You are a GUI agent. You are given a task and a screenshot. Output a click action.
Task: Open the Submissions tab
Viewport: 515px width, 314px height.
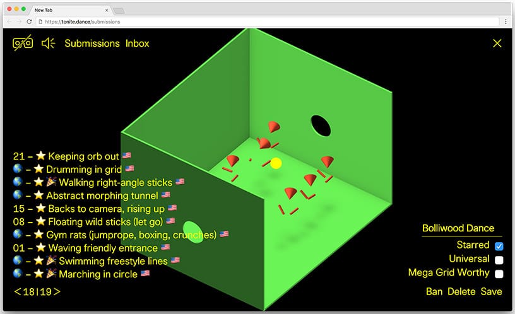[x=92, y=44]
